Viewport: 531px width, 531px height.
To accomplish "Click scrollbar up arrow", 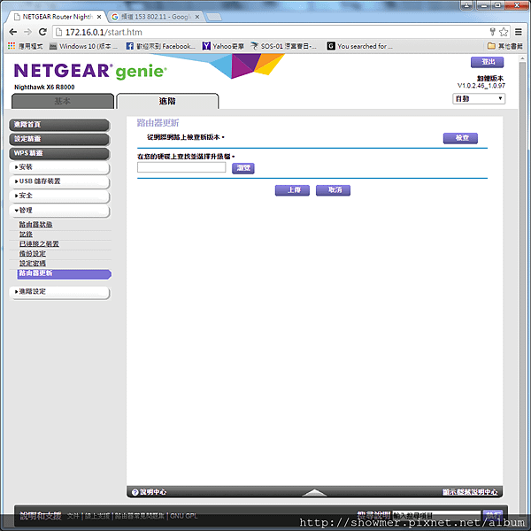I will point(522,58).
